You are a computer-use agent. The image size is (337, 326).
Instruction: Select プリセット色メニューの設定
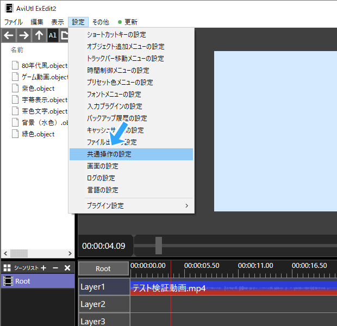coord(131,82)
